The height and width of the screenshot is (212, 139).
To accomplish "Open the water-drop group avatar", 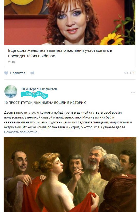I will pos(11,91).
